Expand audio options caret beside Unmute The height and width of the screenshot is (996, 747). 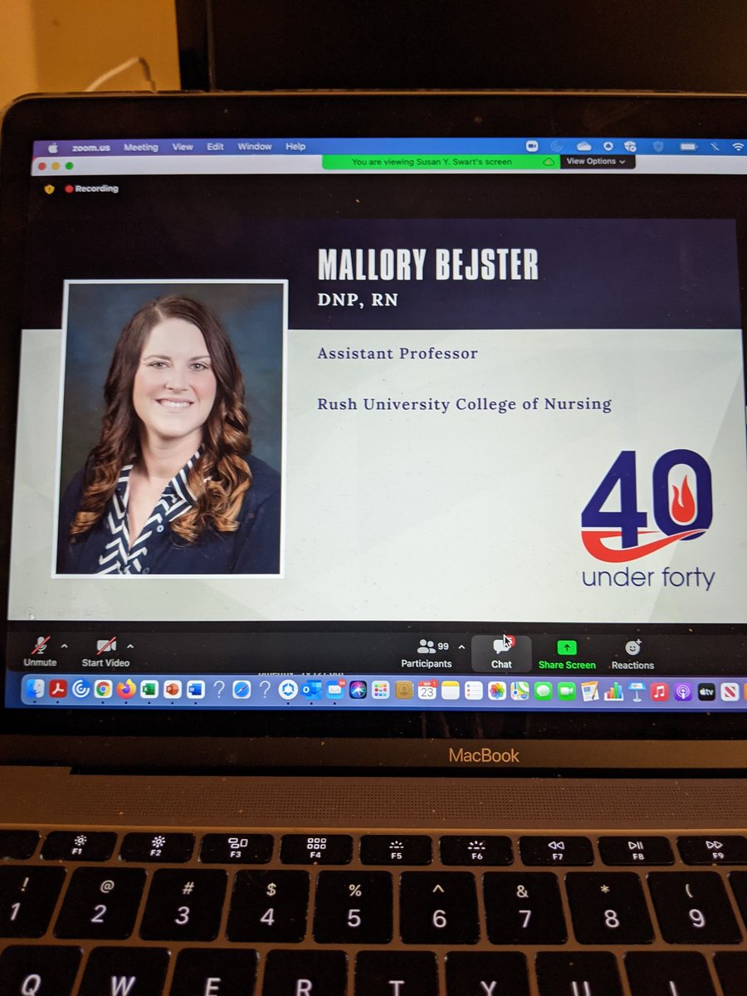point(65,646)
